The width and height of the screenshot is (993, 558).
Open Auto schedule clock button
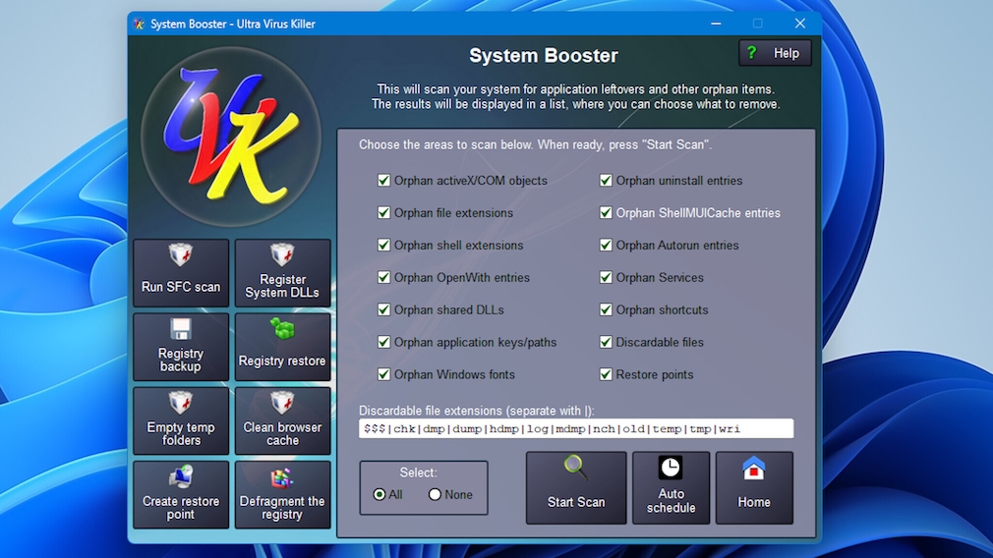click(671, 487)
